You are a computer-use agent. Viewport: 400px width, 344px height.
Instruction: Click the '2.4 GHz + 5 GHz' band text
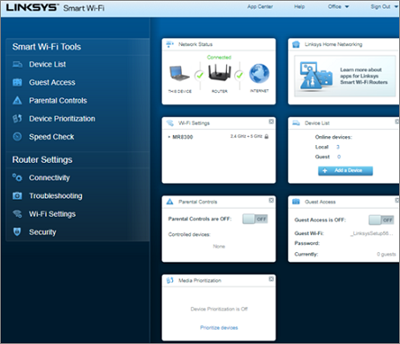(x=246, y=136)
